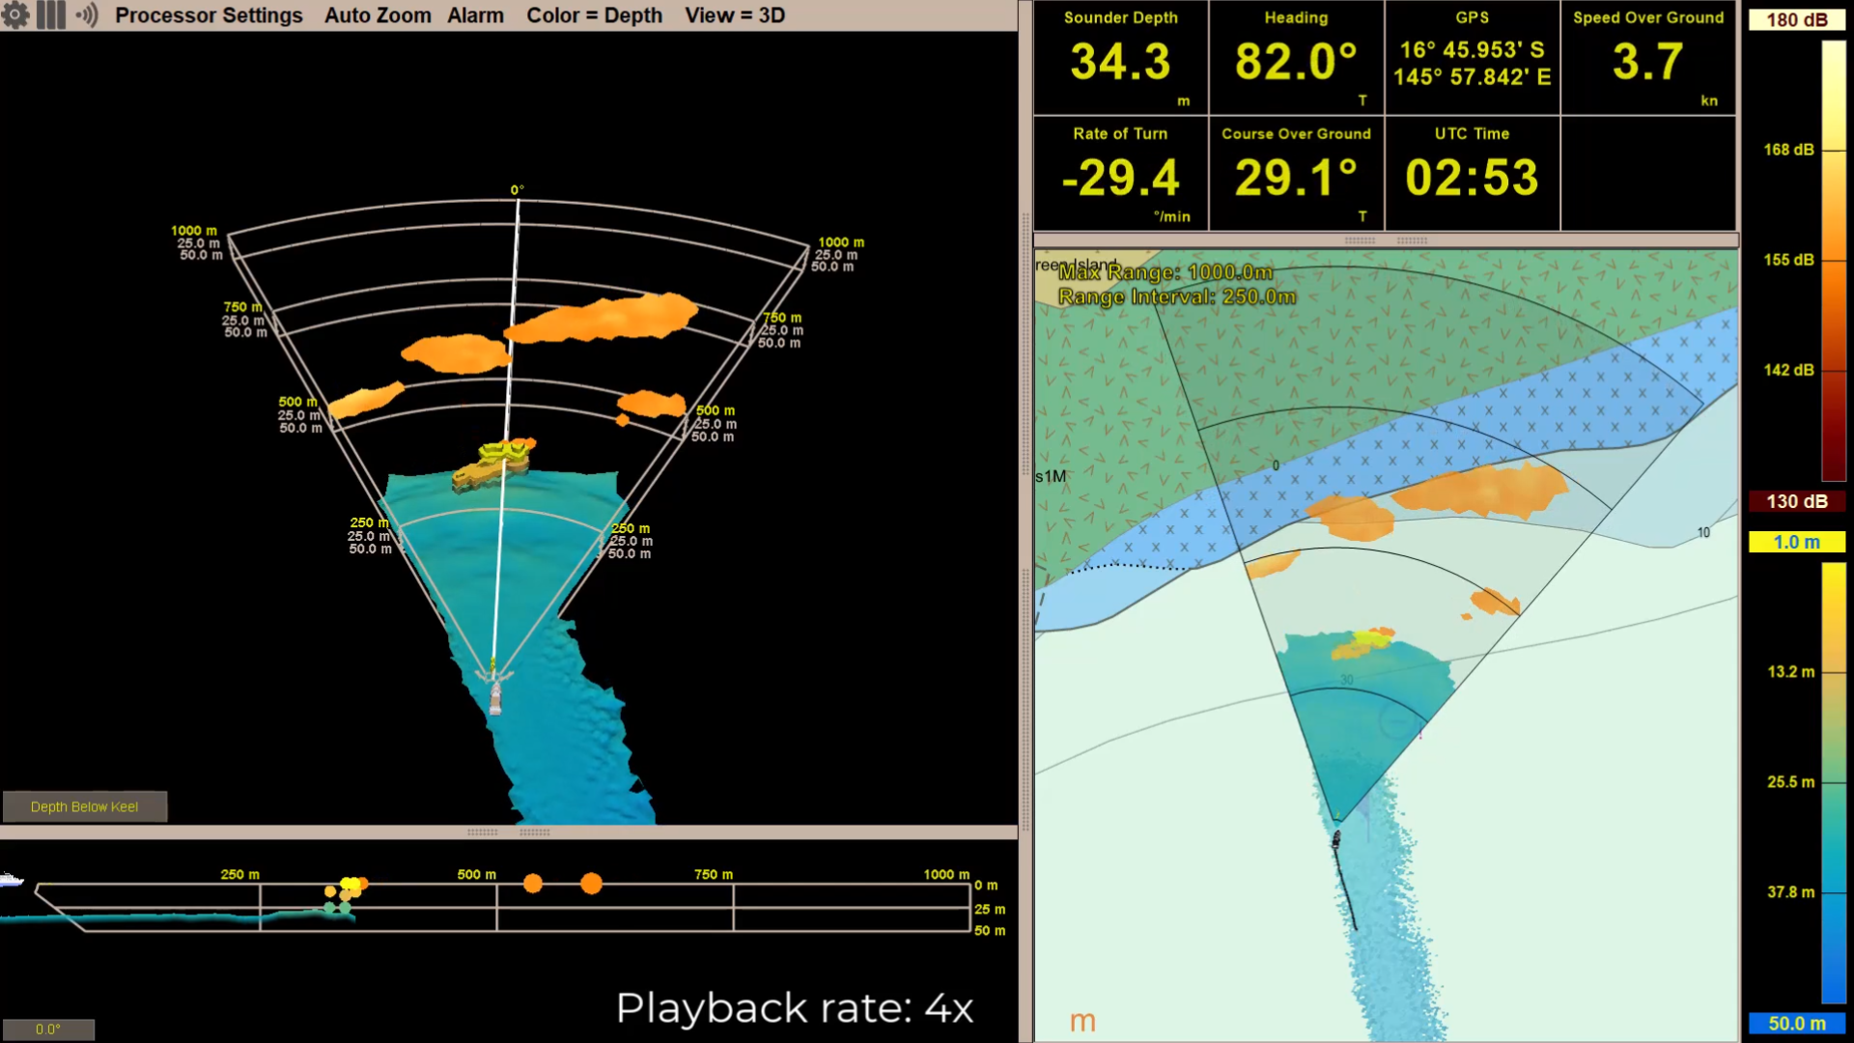Image resolution: width=1854 pixels, height=1043 pixels.
Task: Click the Depth Below Keel button
Action: point(84,806)
